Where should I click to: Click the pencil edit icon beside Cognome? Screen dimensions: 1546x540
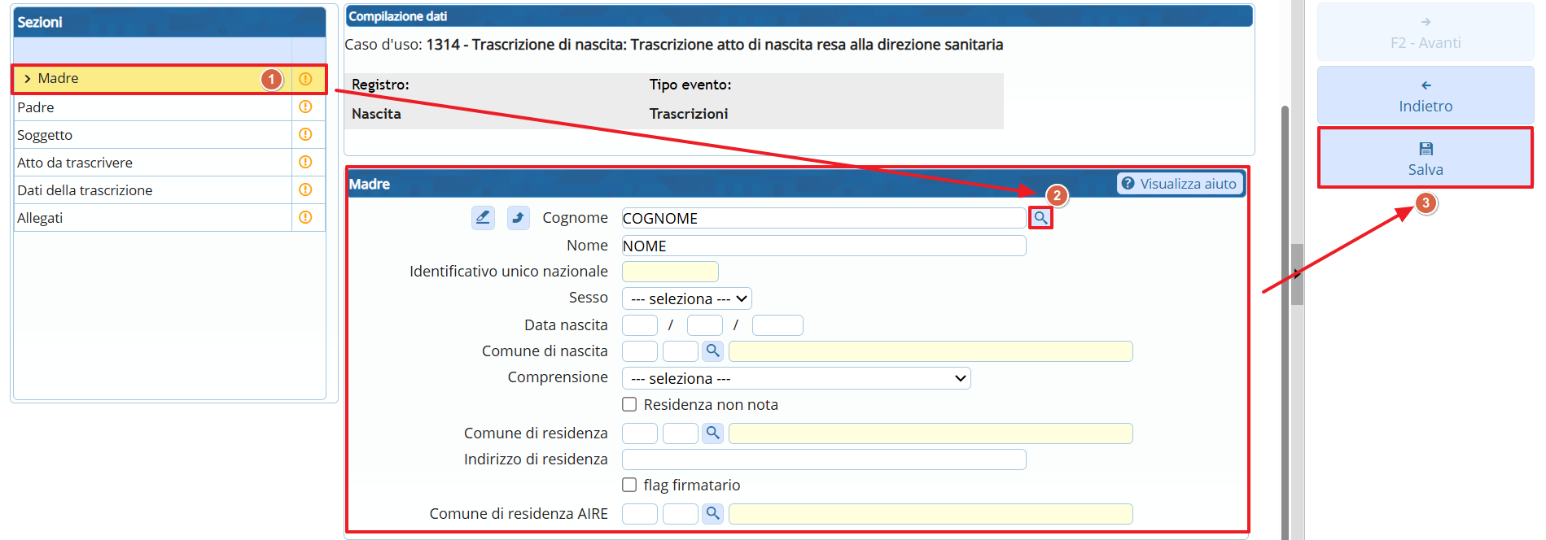pos(483,218)
